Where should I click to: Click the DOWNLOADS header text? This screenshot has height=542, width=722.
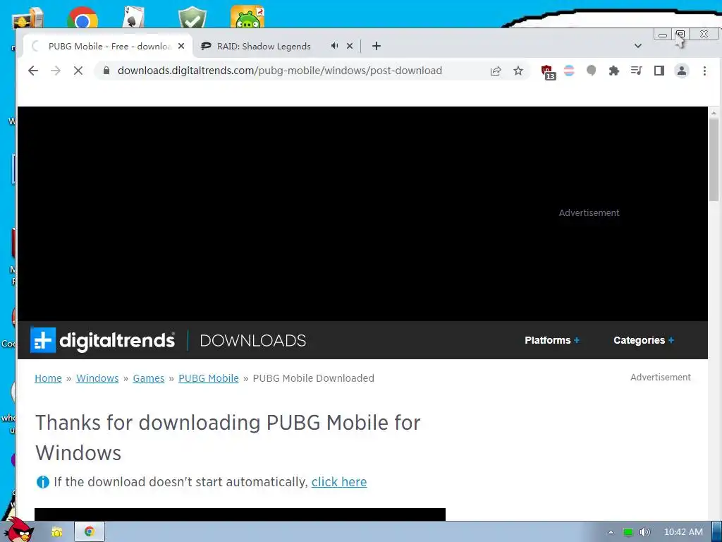253,341
